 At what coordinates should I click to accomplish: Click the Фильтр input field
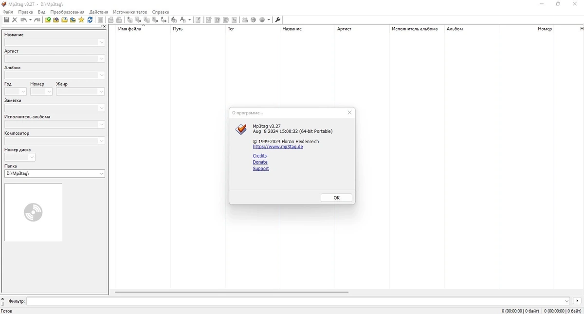point(298,301)
